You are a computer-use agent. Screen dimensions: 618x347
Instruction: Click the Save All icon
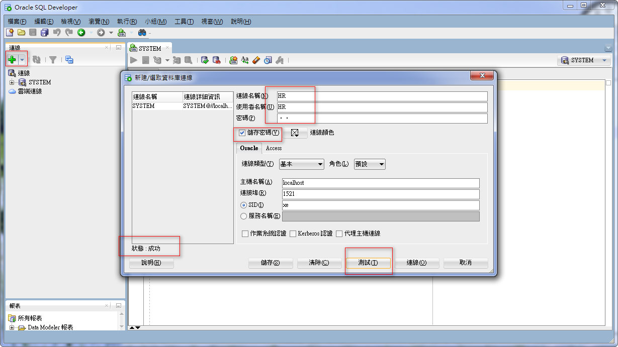click(x=44, y=32)
